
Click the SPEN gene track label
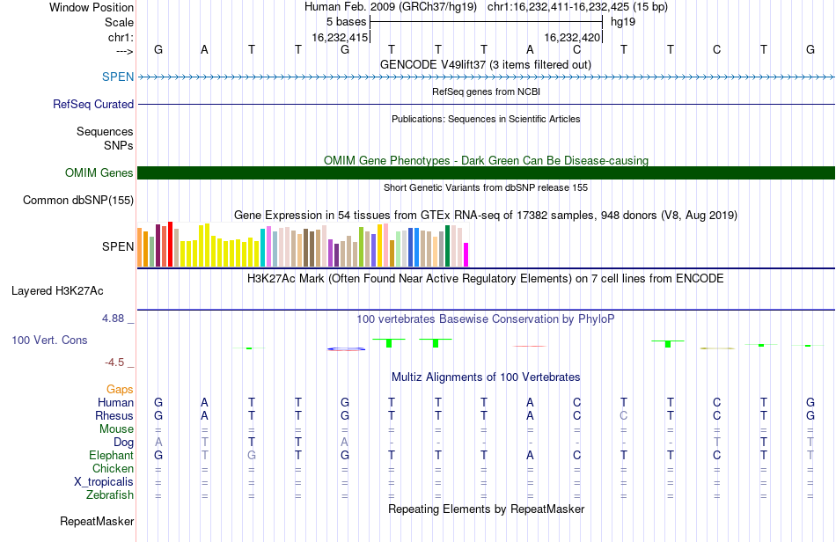(x=118, y=77)
